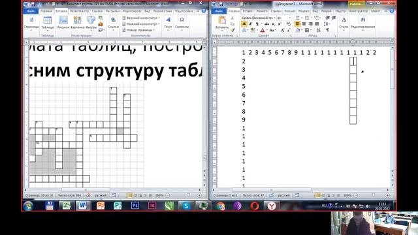Align text left in right window

297,24
